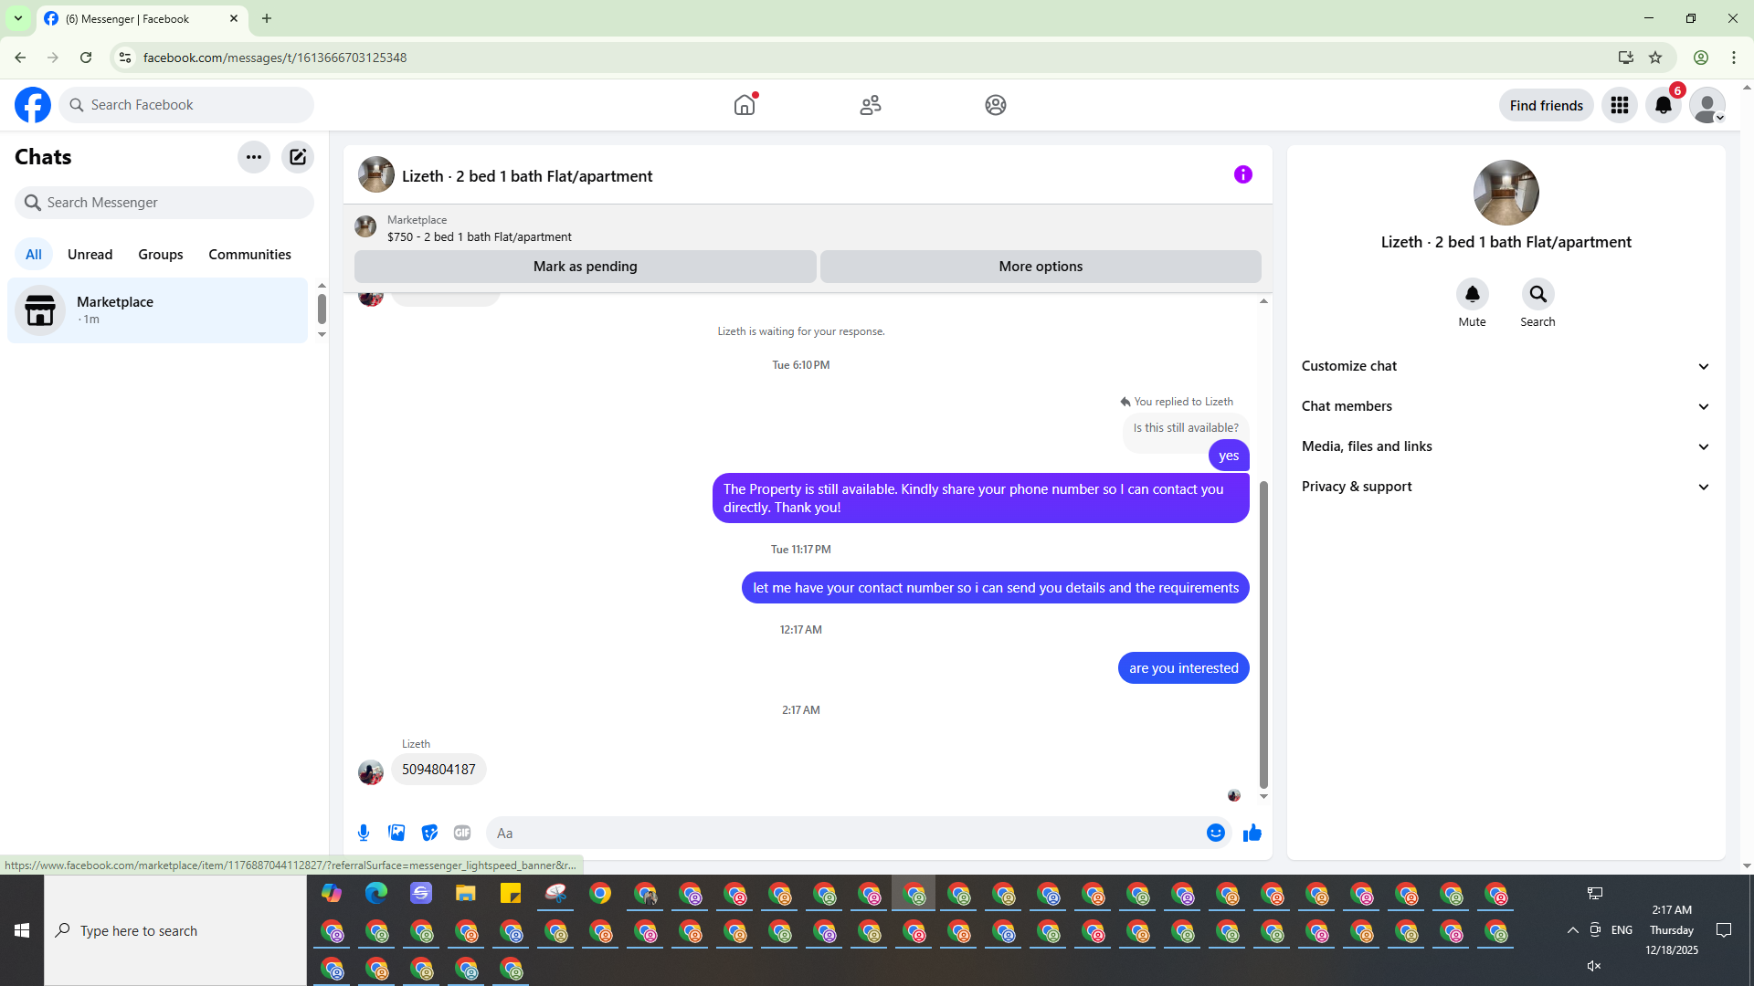Image resolution: width=1754 pixels, height=986 pixels.
Task: Open the emoji picker in message box
Action: 1215,833
